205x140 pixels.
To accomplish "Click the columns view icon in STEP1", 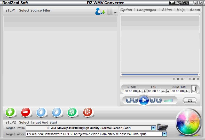I will click(x=109, y=12).
